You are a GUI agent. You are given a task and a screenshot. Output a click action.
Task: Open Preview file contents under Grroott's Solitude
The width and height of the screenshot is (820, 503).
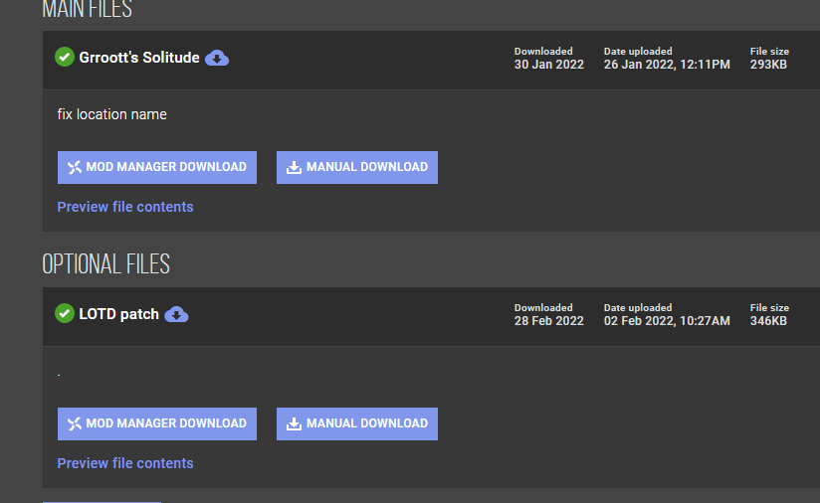click(125, 207)
